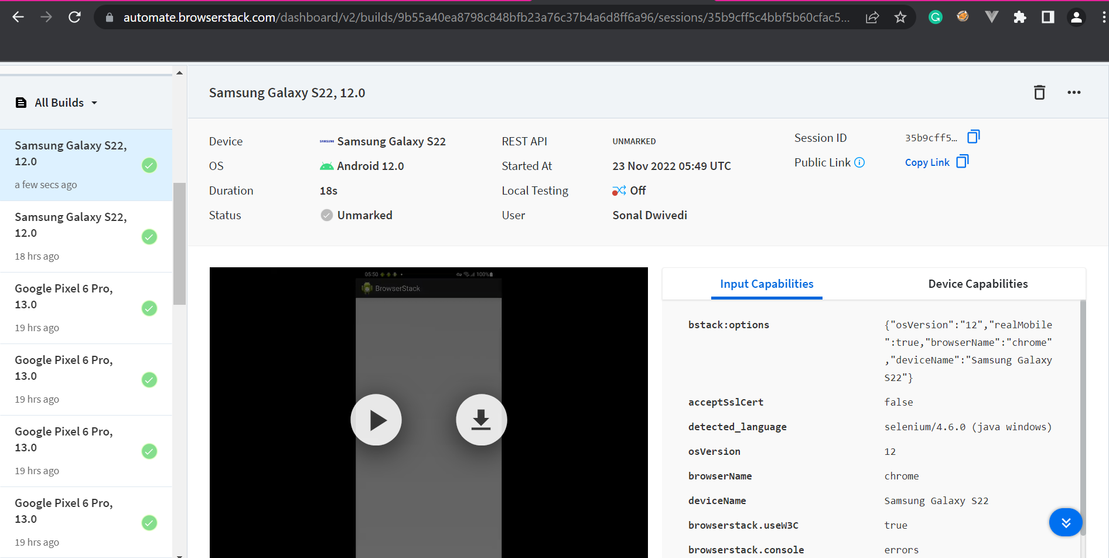The width and height of the screenshot is (1109, 558).
Task: Share this page using the share icon
Action: pos(872,18)
